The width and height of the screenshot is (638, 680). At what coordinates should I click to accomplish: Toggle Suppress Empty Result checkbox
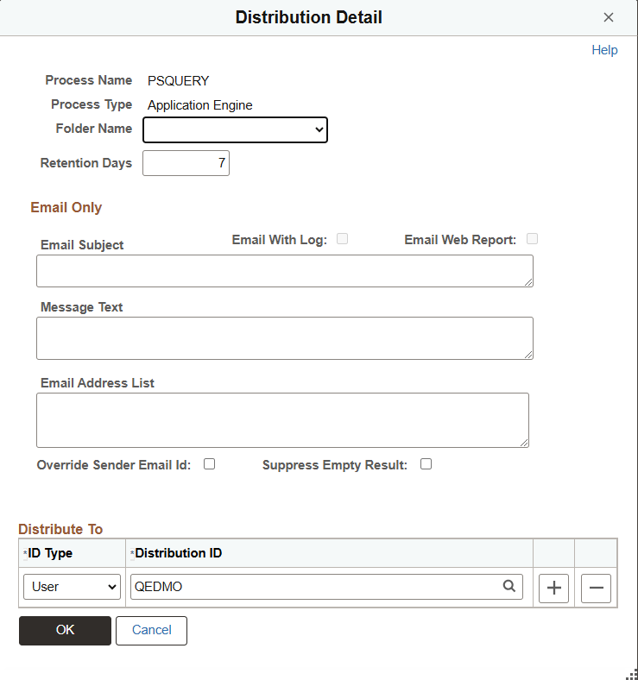[x=426, y=464]
